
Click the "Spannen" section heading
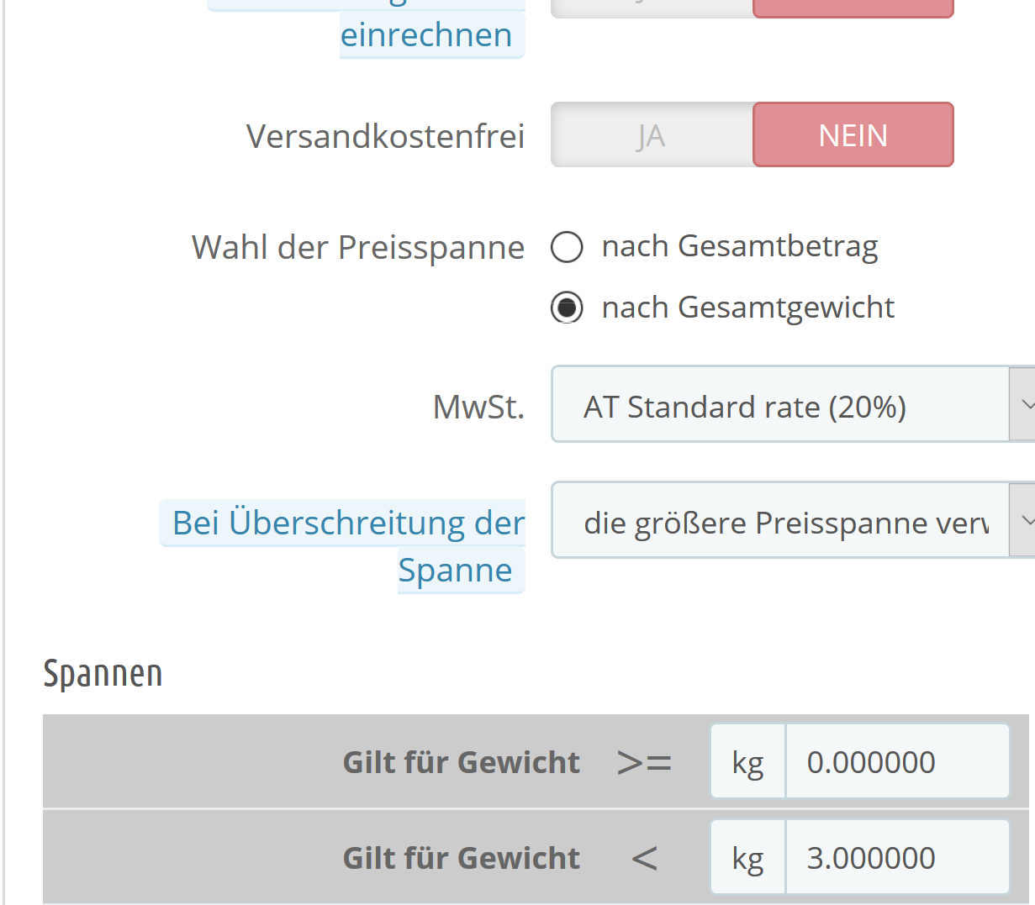[103, 674]
